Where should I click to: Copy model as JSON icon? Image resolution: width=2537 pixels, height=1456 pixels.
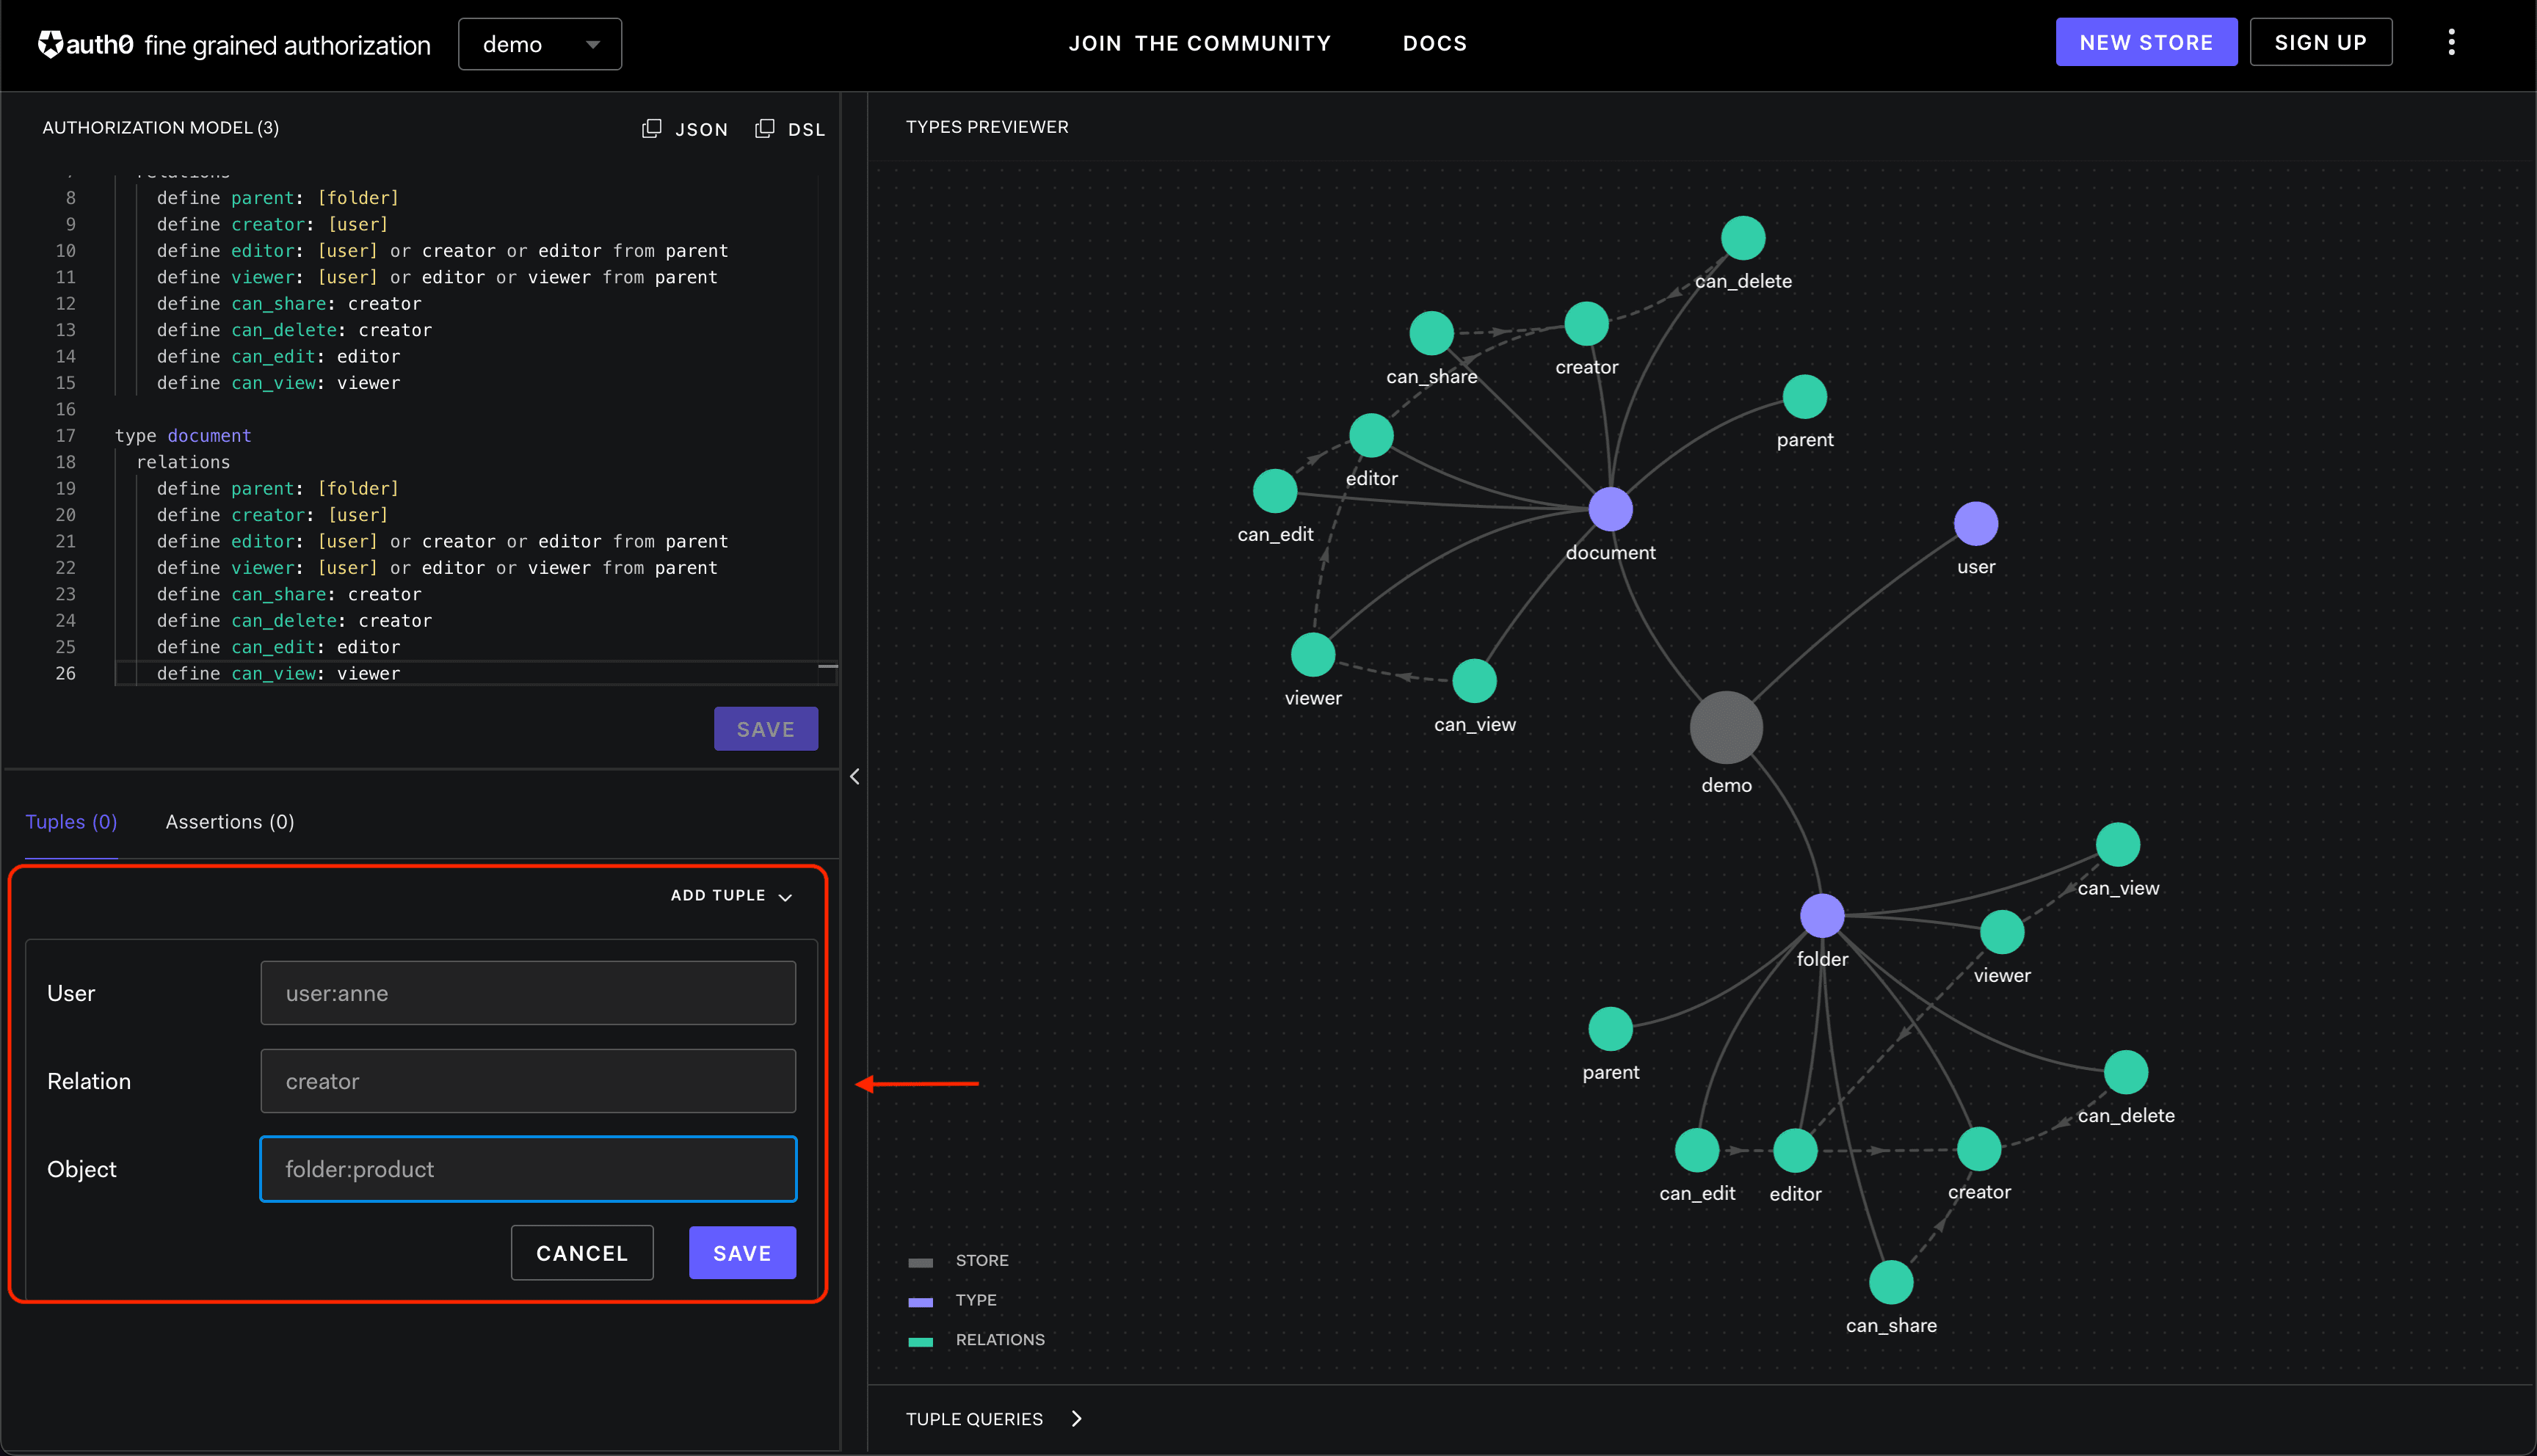[x=652, y=128]
